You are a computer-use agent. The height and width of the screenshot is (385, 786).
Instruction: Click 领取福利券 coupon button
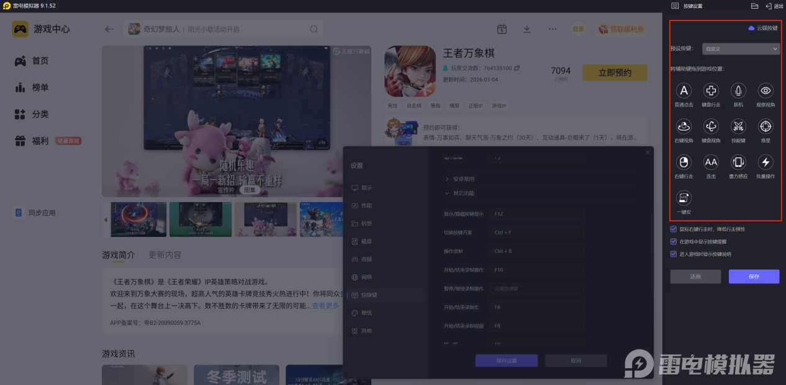tap(621, 29)
